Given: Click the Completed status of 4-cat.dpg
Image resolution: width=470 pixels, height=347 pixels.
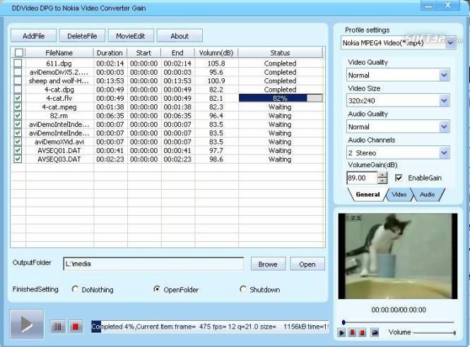Looking at the screenshot, I should coord(281,90).
